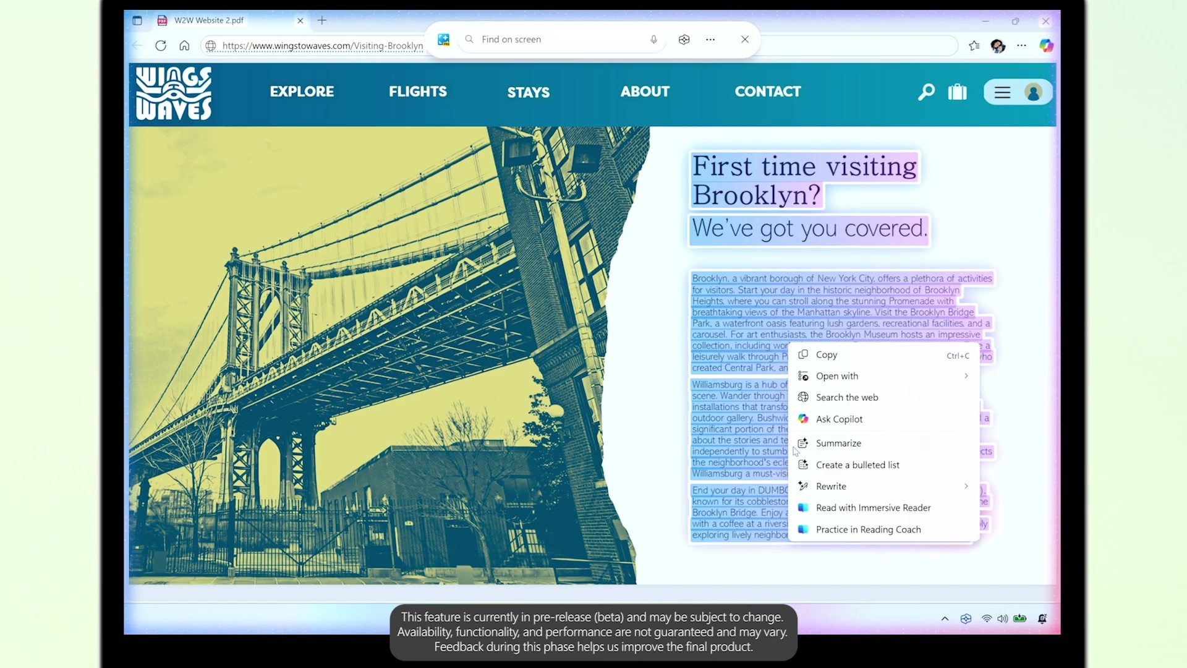Click the highlighted text 'Williamsburg is a hub of'
The width and height of the screenshot is (1187, 668).
click(x=739, y=385)
